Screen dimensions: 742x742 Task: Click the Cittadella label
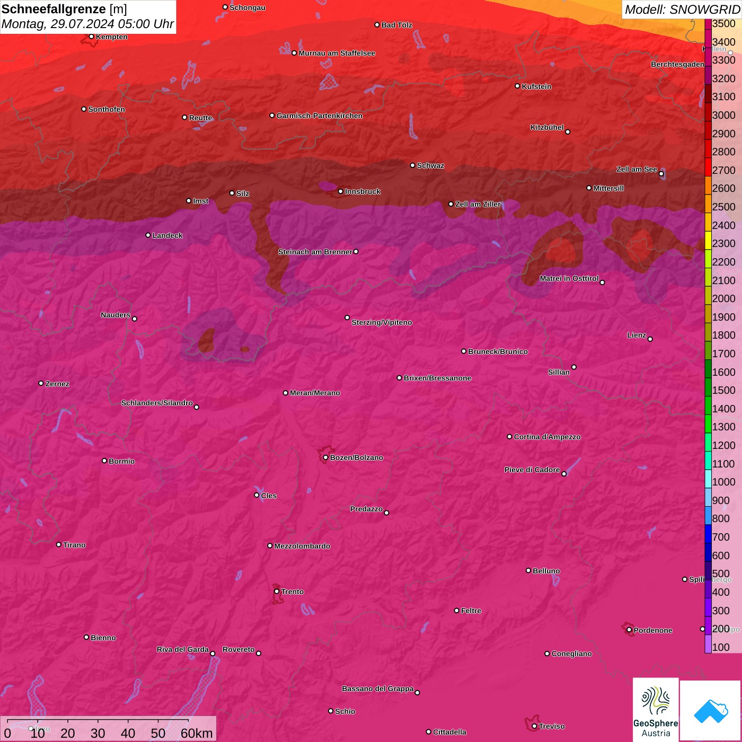[x=449, y=732]
